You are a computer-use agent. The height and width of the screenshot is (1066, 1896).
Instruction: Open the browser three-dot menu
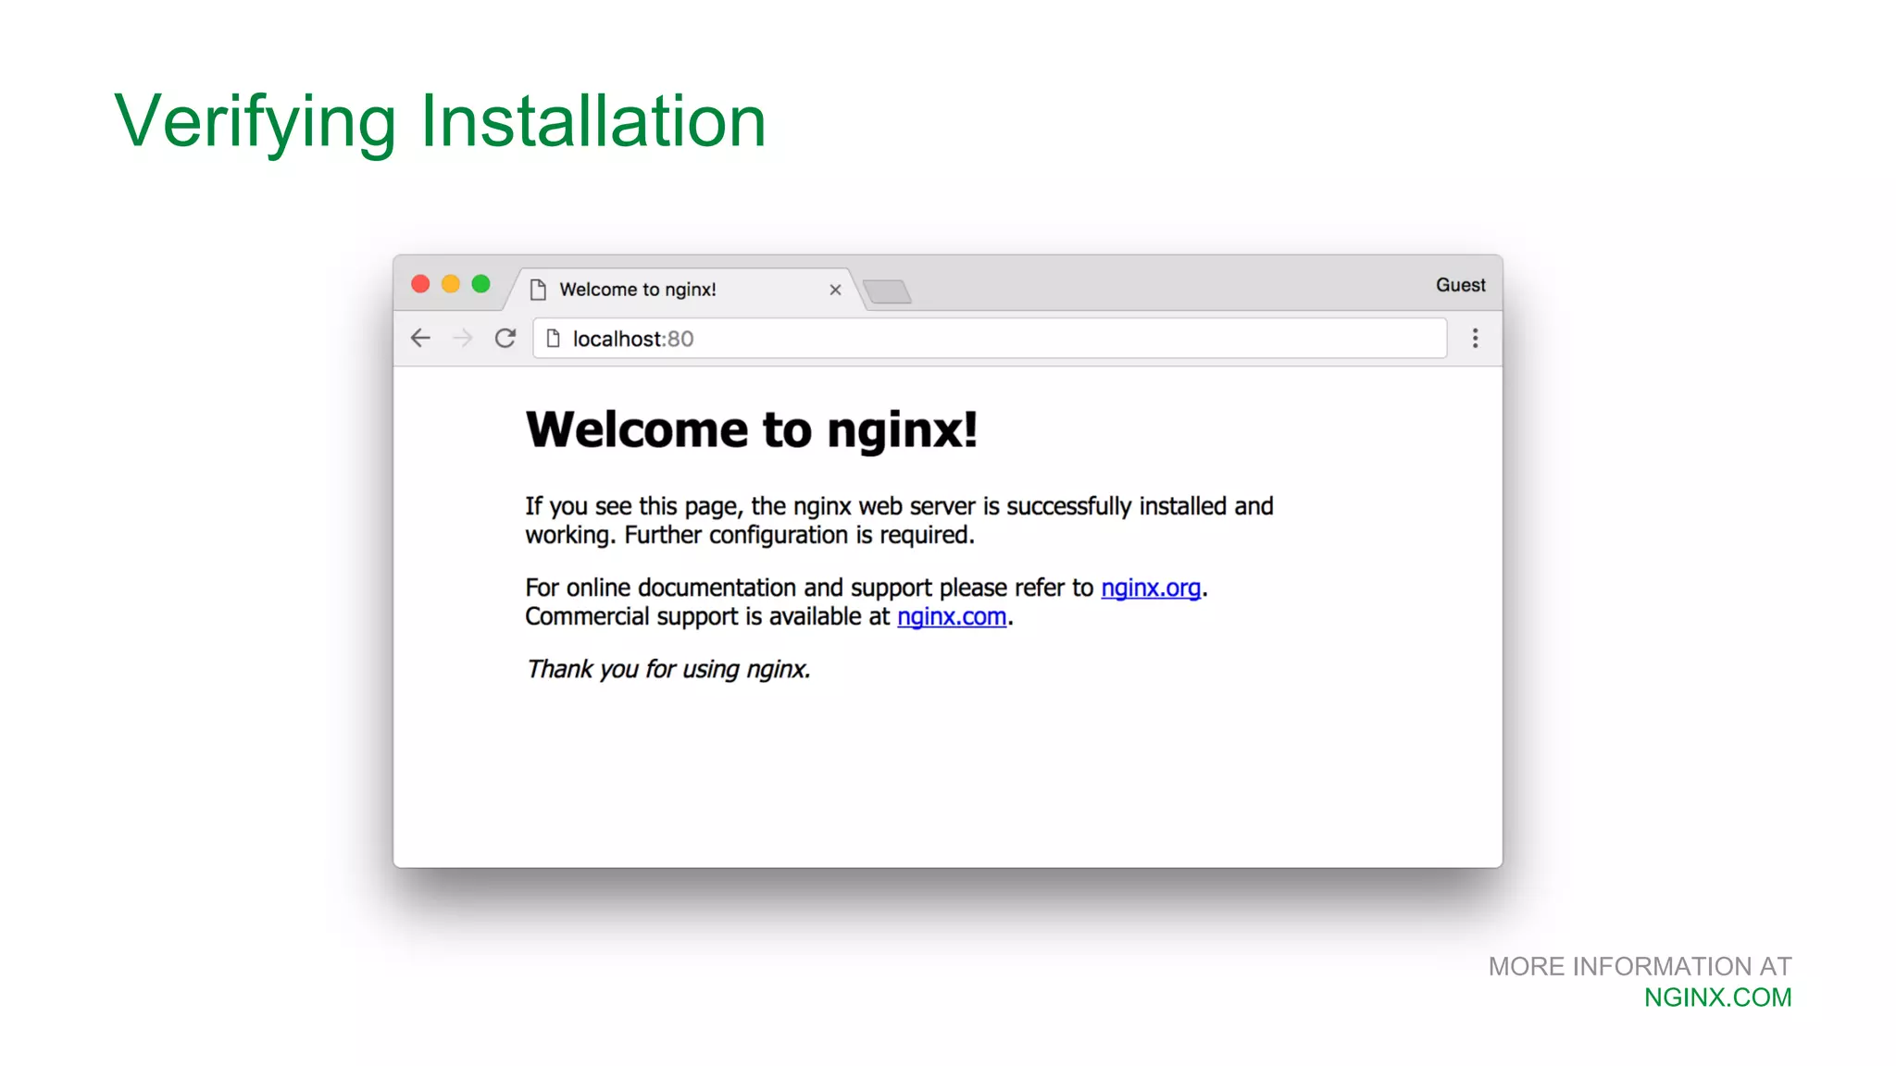point(1475,339)
